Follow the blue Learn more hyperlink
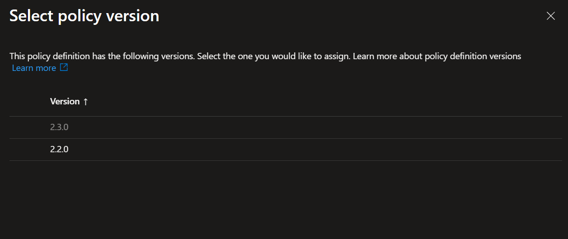Viewport: 568px width, 239px height. tap(34, 68)
